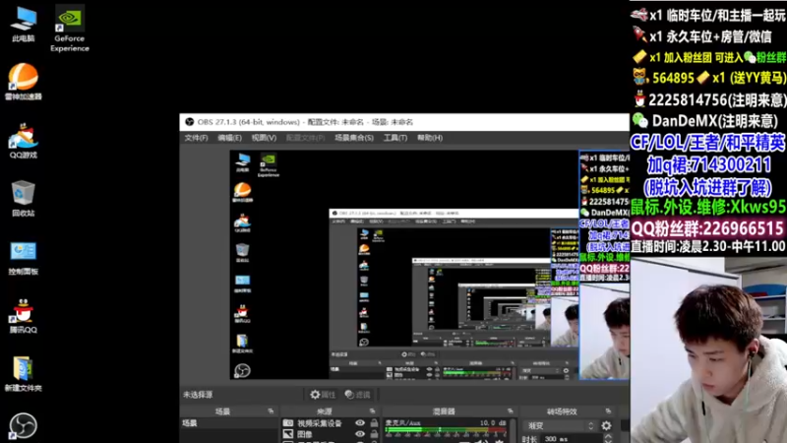
Task: Click the 10.0 dB volume value
Action: (493, 423)
